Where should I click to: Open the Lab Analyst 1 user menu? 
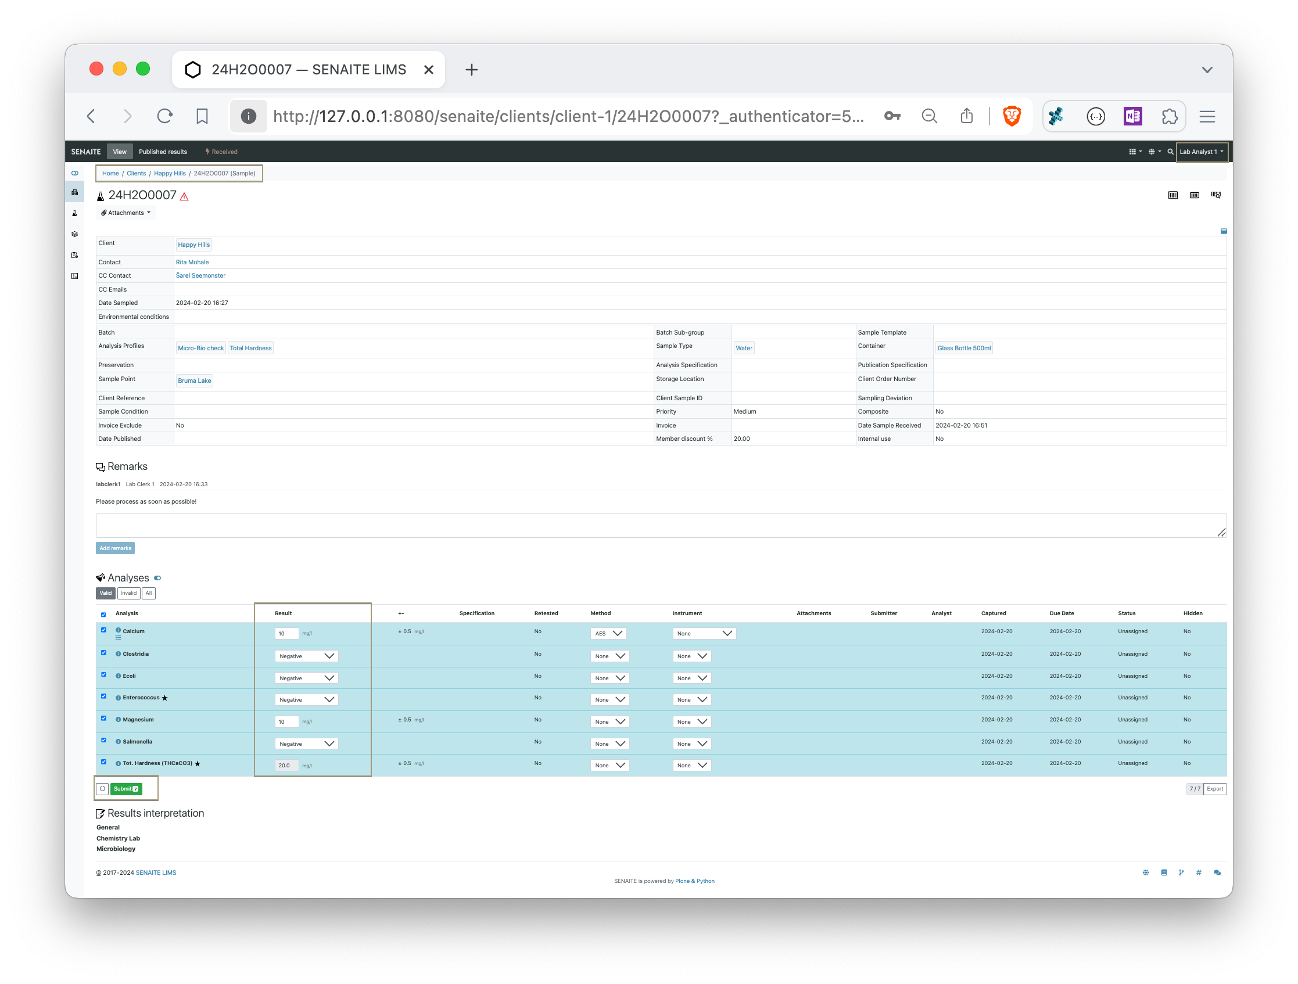tap(1201, 152)
